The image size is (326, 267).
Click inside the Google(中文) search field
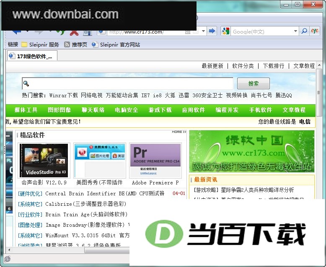261,31
